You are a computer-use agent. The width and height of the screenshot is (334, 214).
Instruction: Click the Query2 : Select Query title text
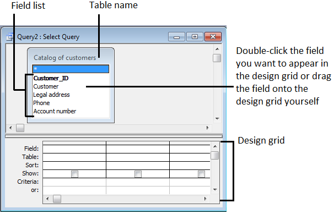click(48, 37)
